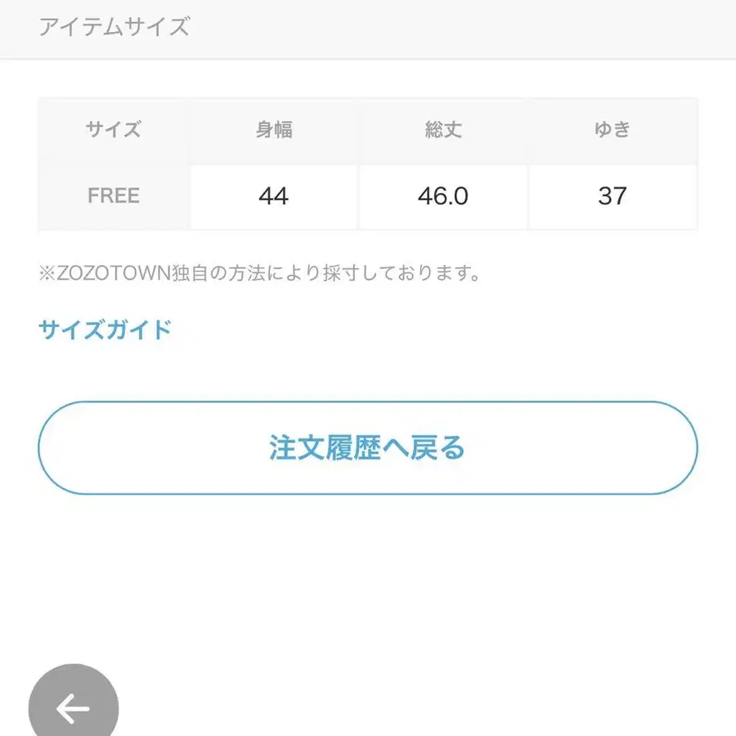Click the ゆき column header

pos(613,130)
